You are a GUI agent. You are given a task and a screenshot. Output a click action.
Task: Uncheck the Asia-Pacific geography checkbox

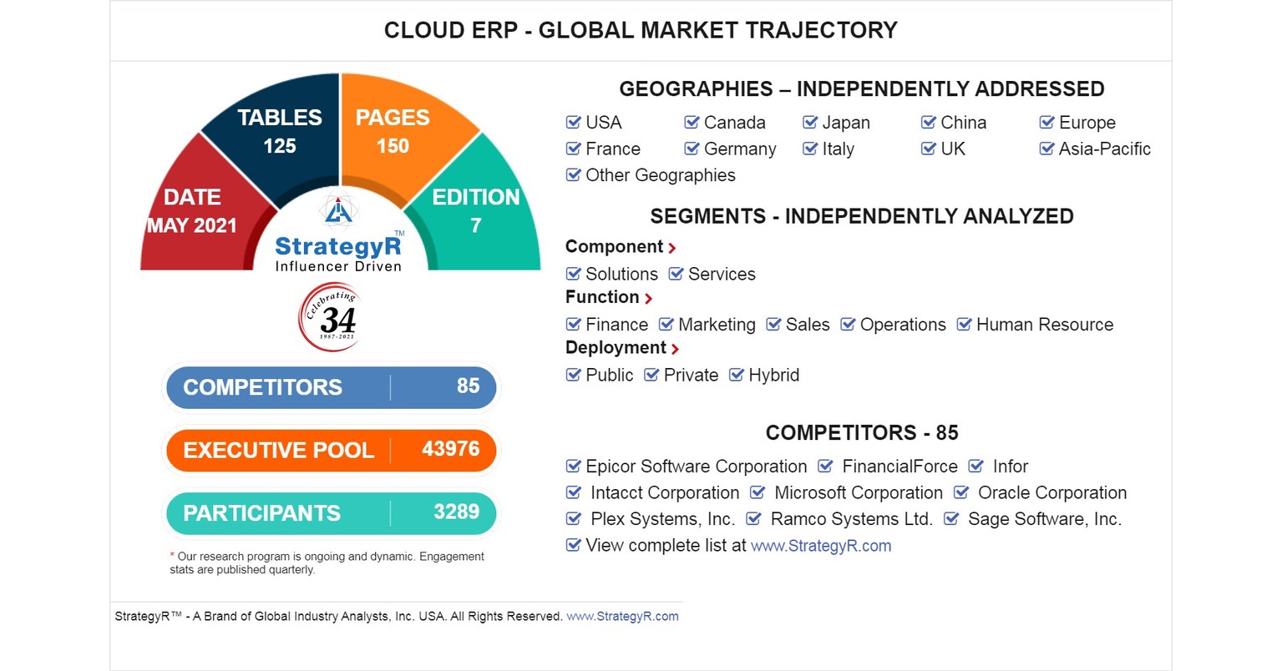[1046, 149]
